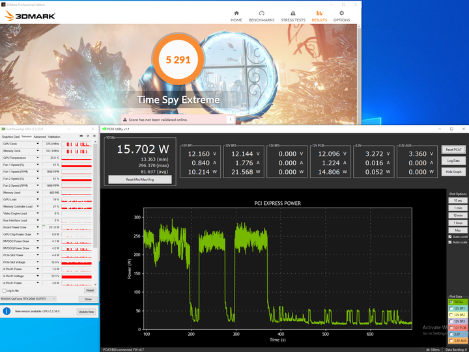Open the NVIDIA GeForce RTX 2080 SUPER selector

[29, 299]
